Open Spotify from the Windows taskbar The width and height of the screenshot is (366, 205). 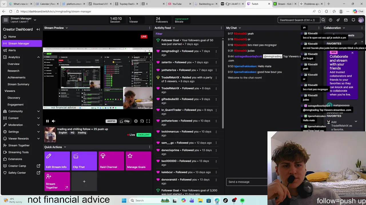tap(242, 200)
